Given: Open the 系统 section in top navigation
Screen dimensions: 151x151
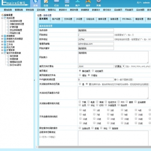Looking at the screenshot, I should 35,4.
